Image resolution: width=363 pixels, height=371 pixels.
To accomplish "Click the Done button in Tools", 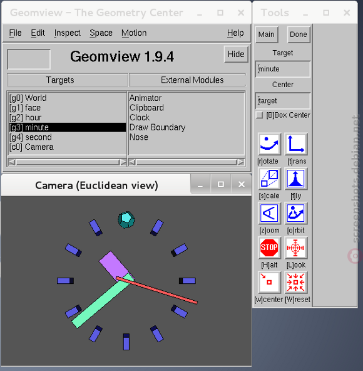I will (299, 34).
